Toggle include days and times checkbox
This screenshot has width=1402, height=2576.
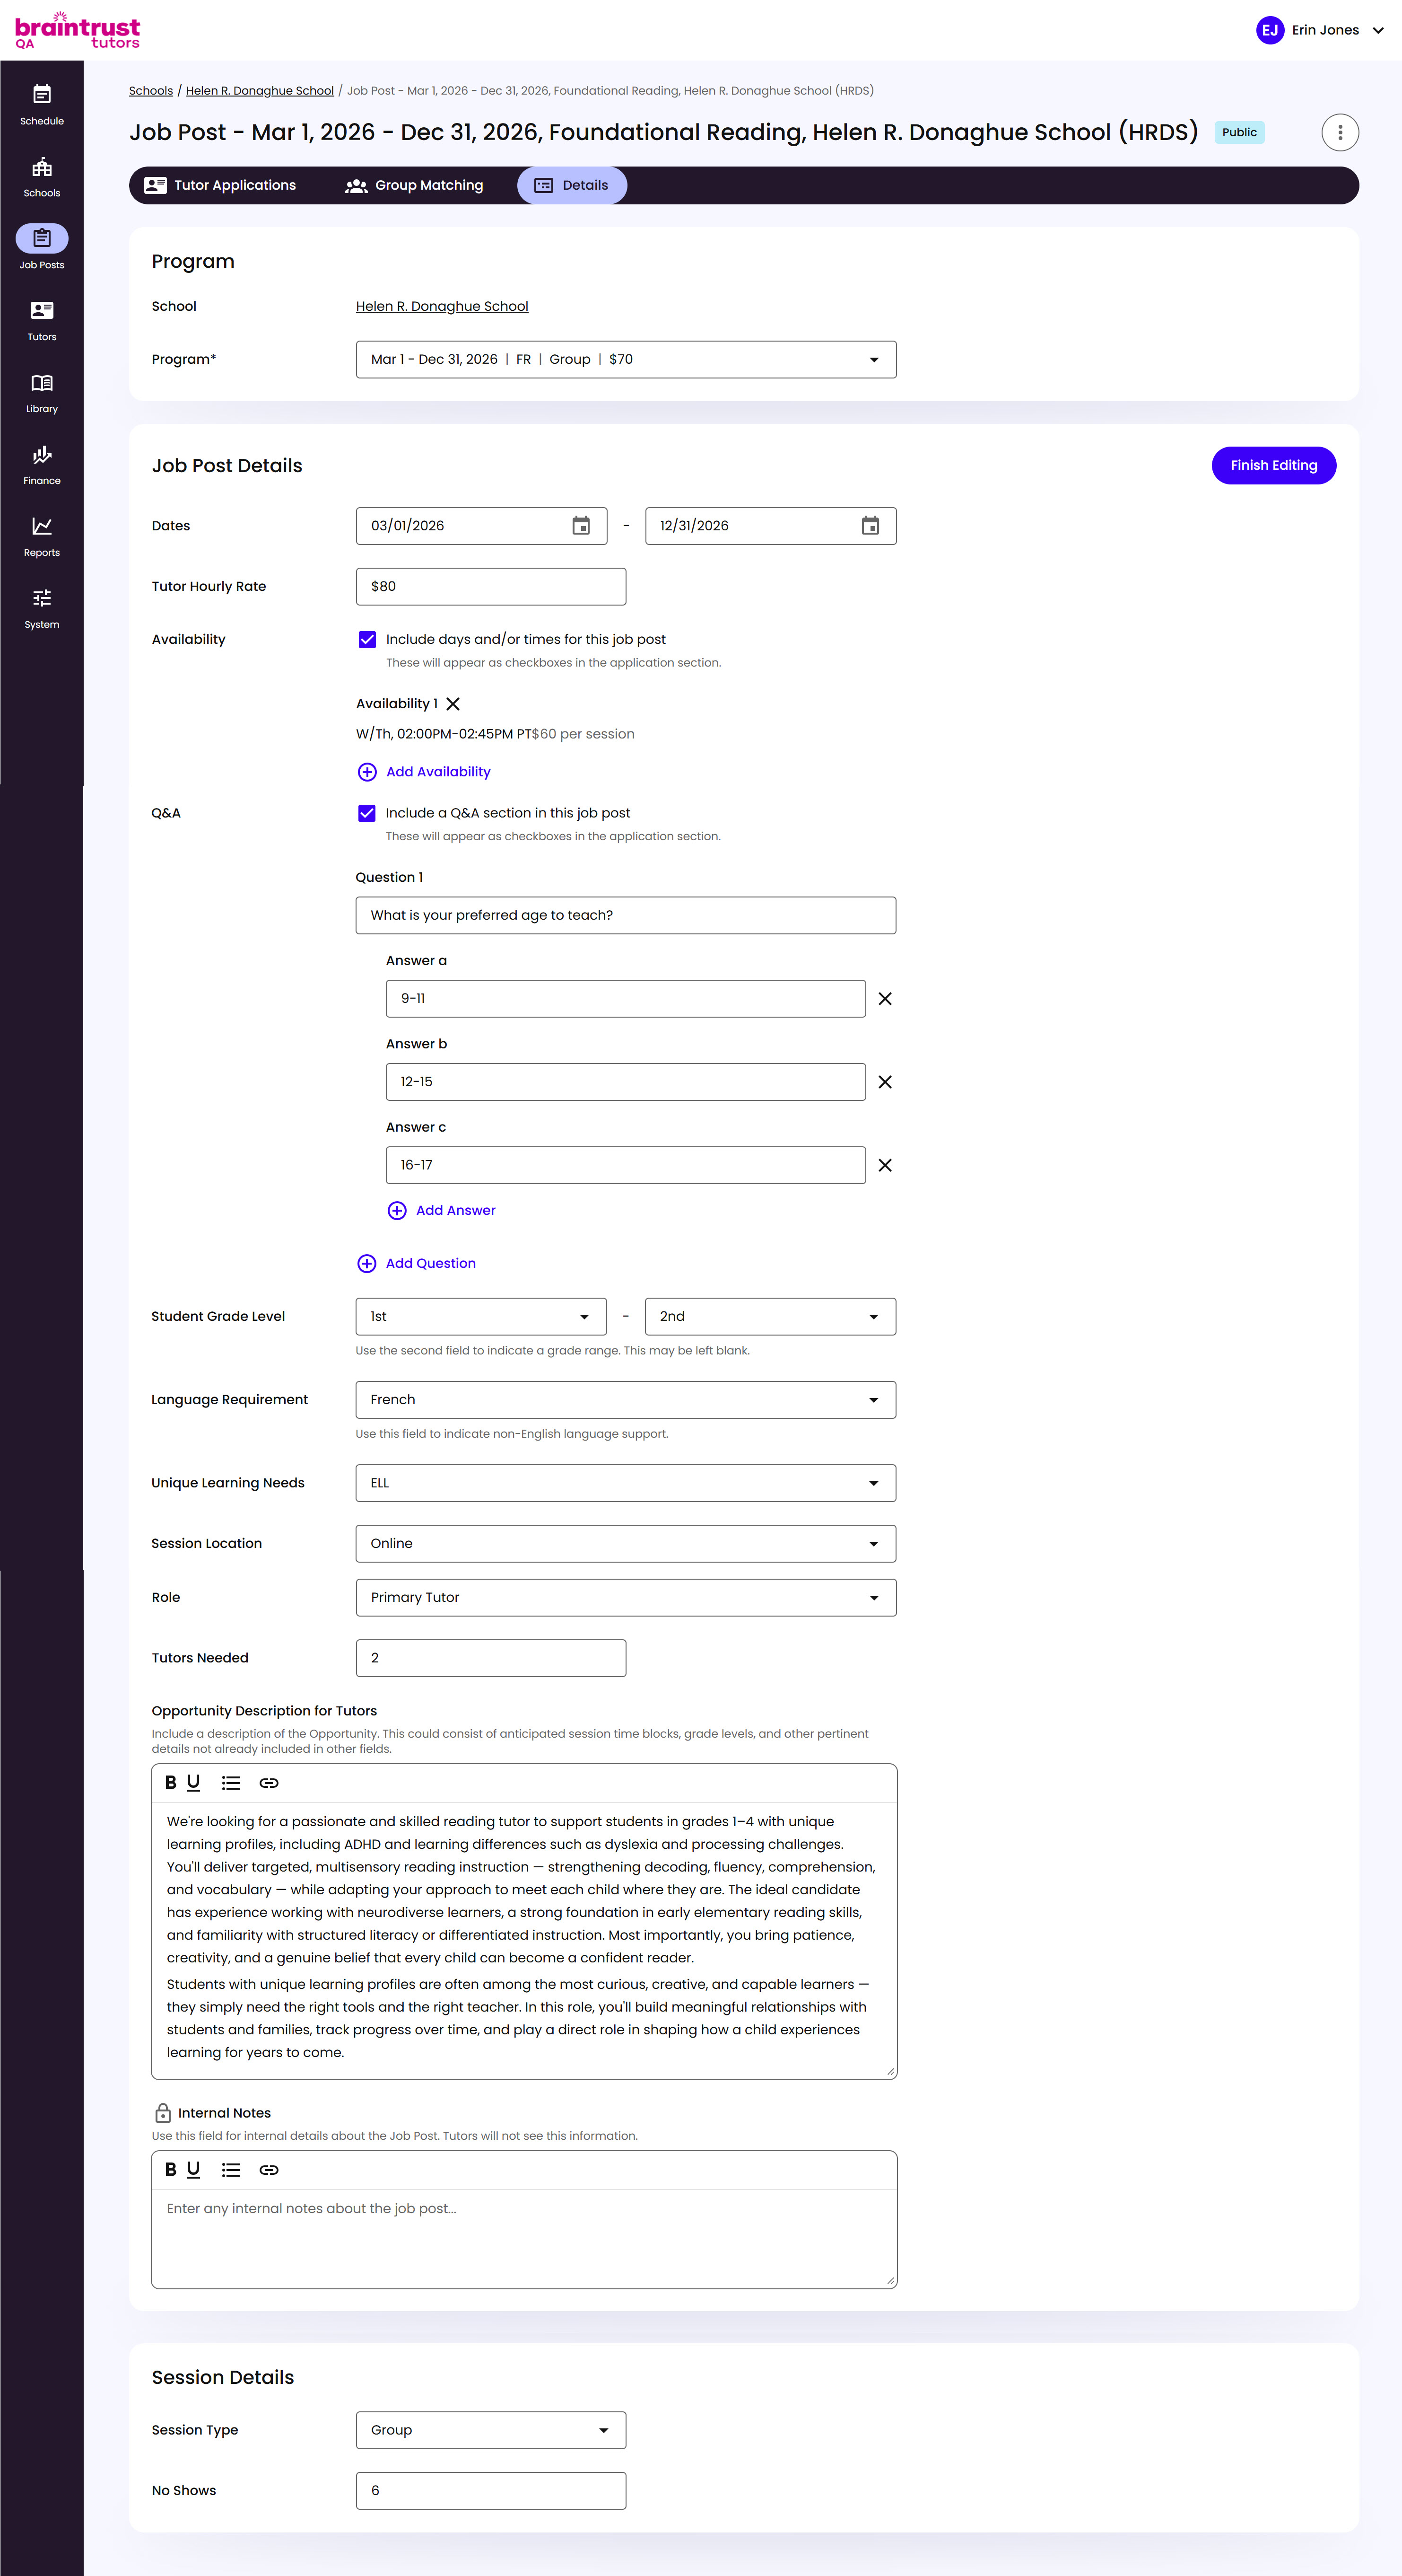click(368, 640)
